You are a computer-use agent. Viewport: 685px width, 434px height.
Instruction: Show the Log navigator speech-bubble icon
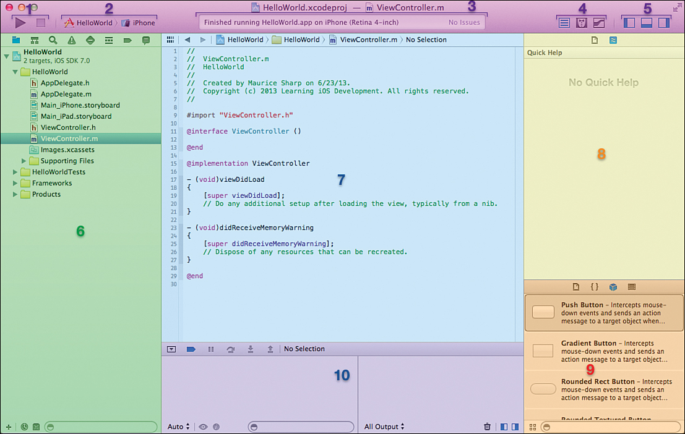[x=146, y=40]
